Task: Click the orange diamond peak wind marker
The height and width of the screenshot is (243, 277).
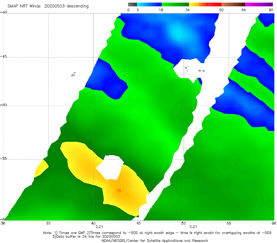Action: point(119,191)
